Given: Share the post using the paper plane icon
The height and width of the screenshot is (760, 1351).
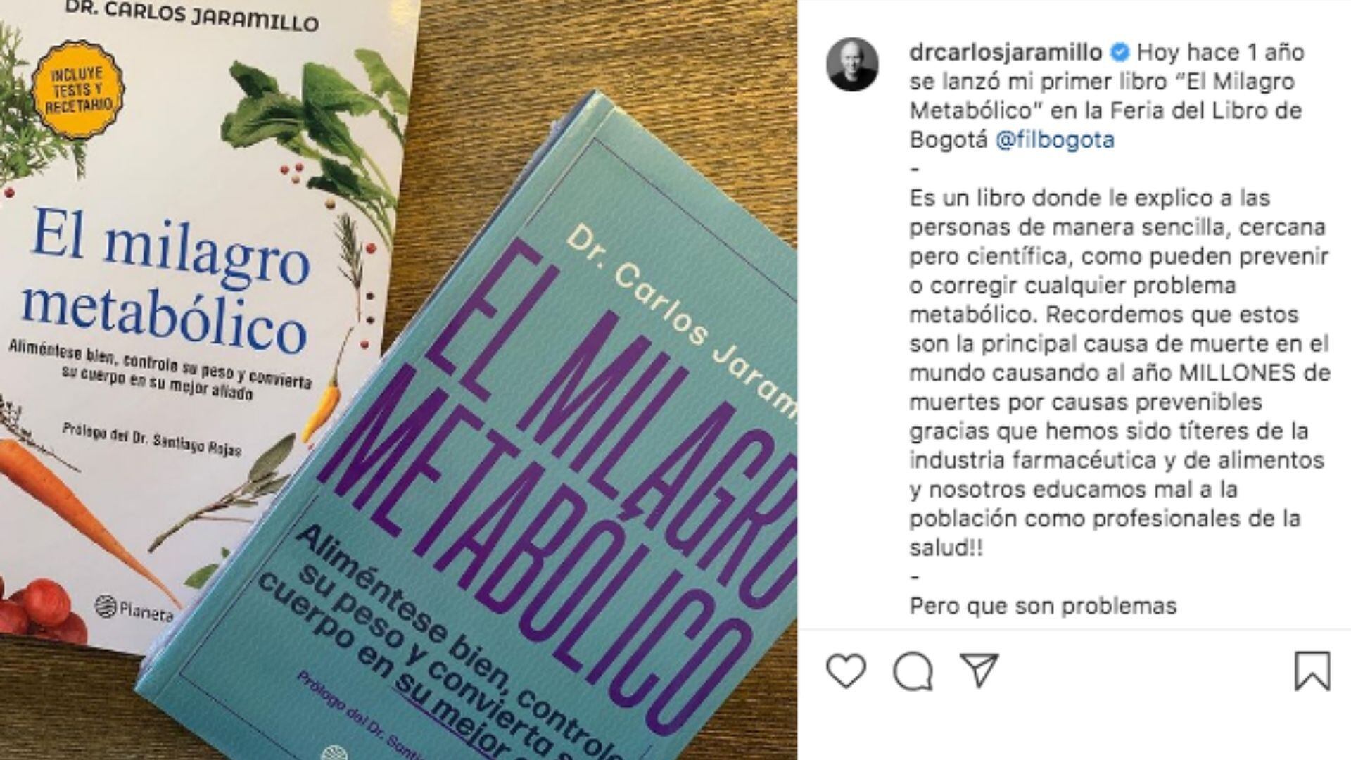Looking at the screenshot, I should 980,669.
